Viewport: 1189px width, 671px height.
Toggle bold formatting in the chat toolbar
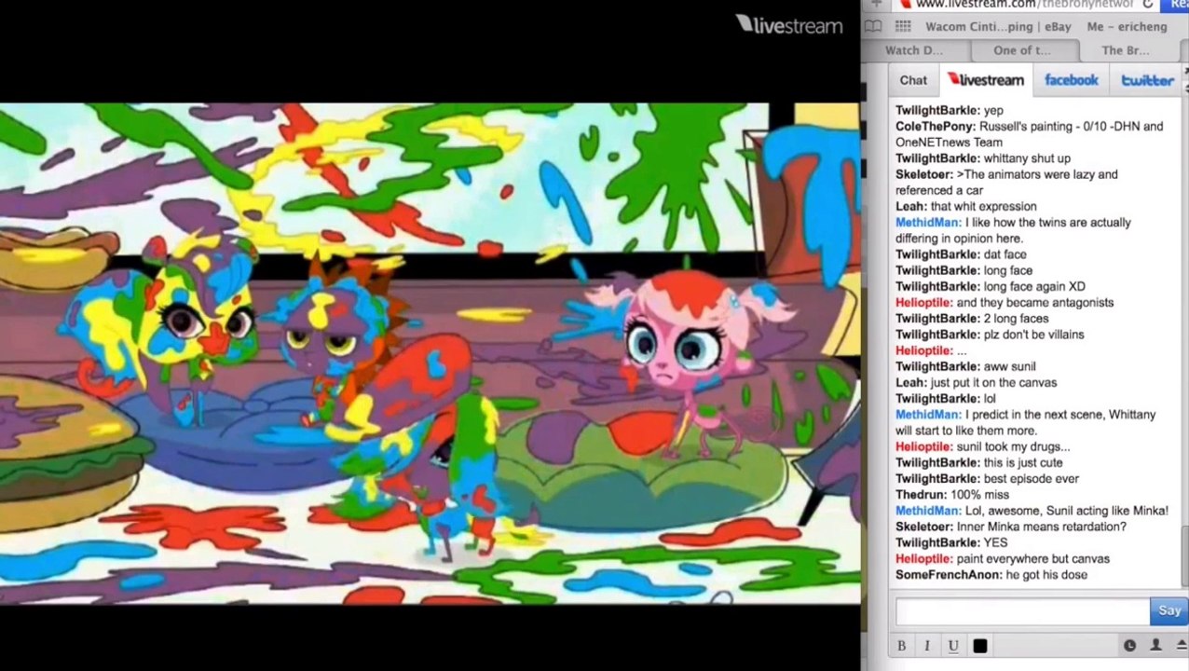click(x=901, y=646)
